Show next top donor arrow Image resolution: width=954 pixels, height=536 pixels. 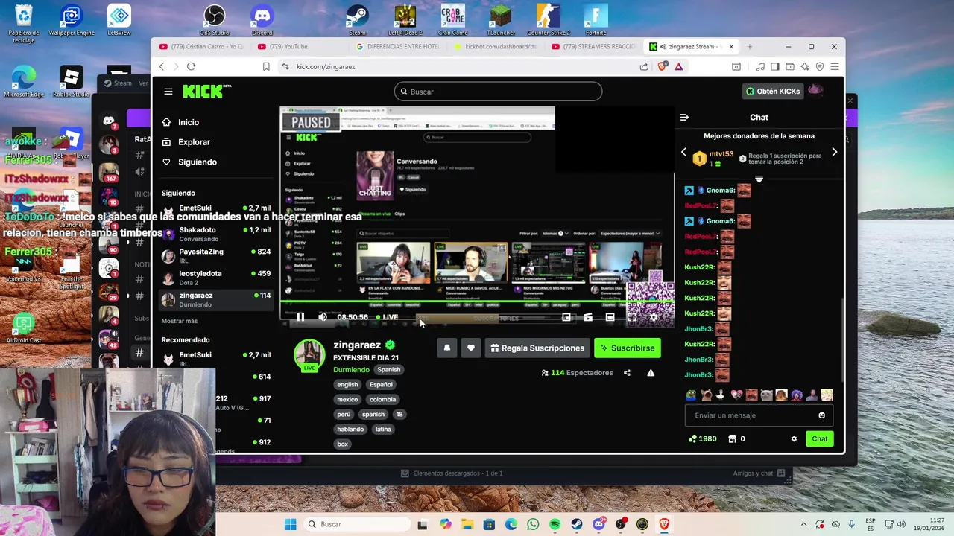click(834, 152)
